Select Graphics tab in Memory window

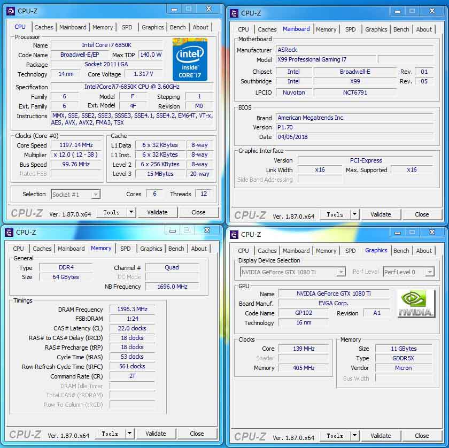151,249
